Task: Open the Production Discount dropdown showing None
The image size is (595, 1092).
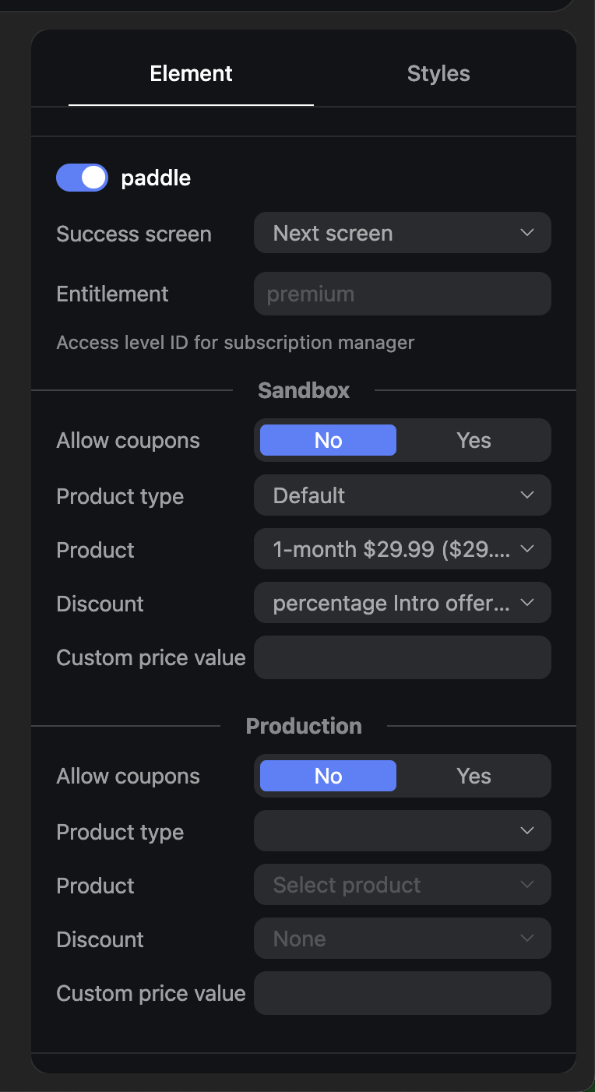Action: (402, 939)
